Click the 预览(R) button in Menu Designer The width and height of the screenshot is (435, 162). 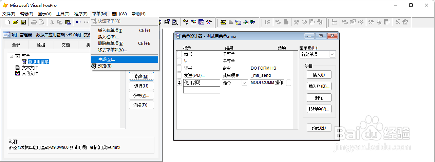(319, 128)
